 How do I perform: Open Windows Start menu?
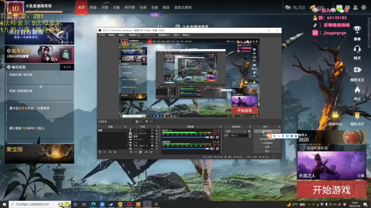point(4,204)
